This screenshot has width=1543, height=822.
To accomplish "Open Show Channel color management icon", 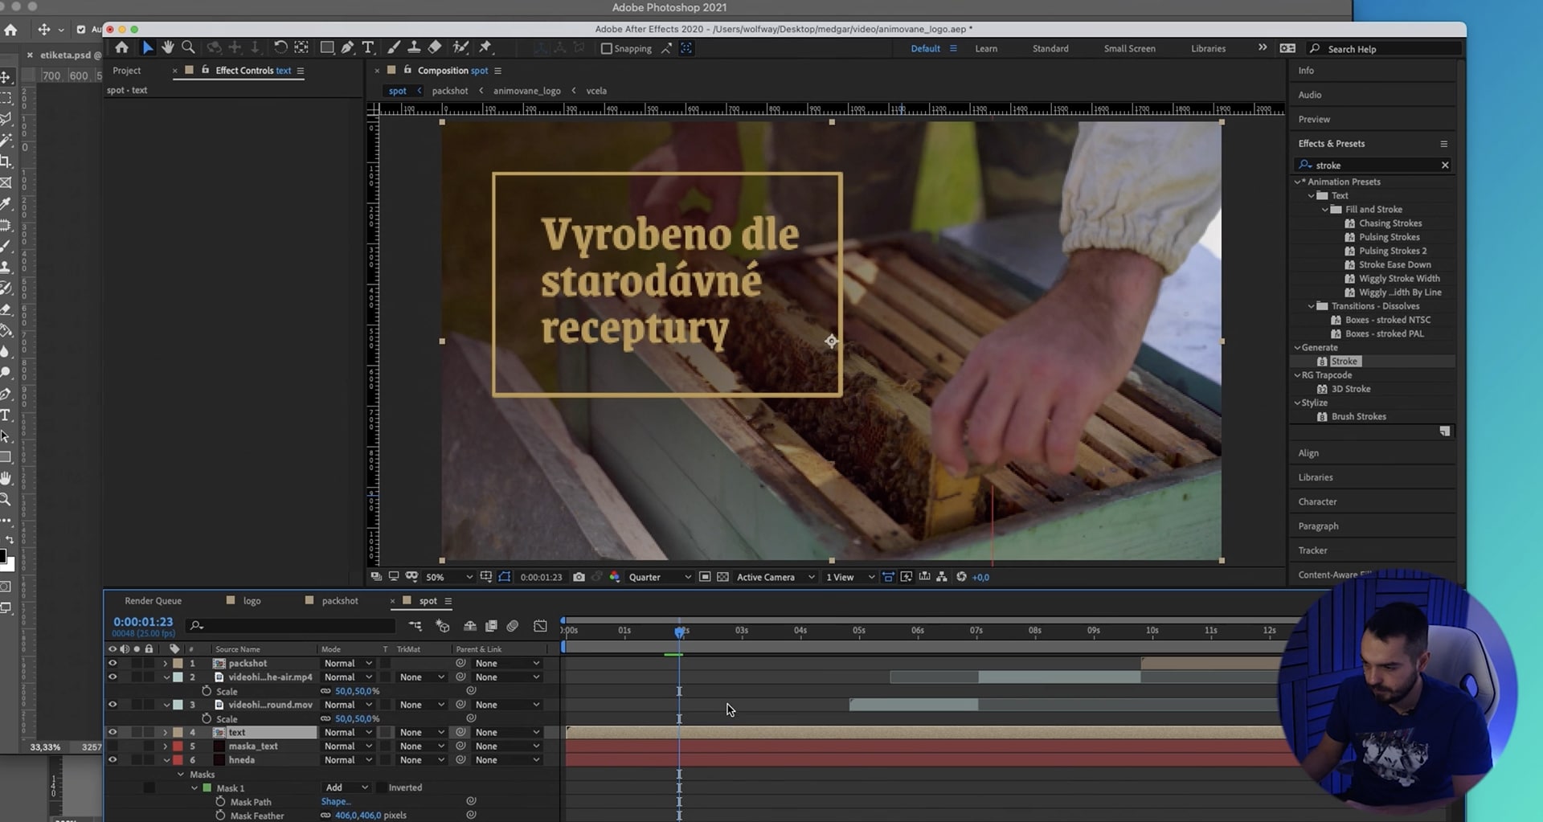I will (615, 577).
